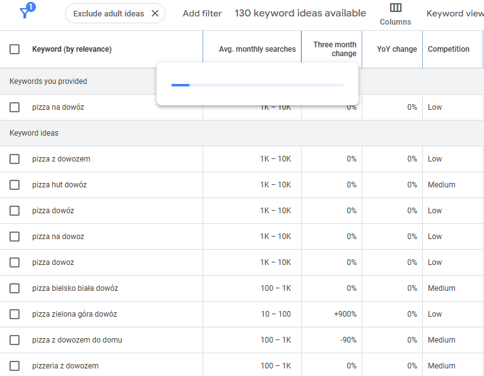Sort by Keyword (by relevance) header

[71, 49]
